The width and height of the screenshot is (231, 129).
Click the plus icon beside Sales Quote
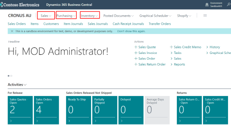click(x=136, y=47)
